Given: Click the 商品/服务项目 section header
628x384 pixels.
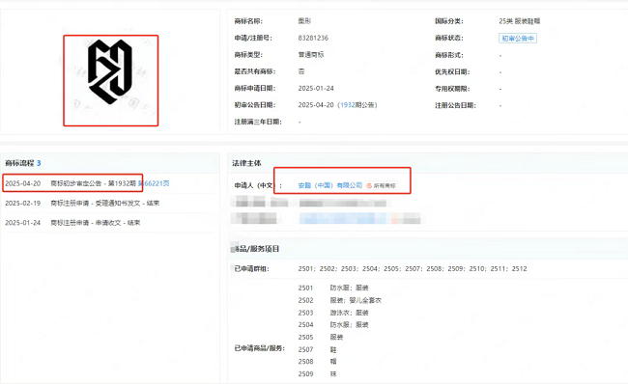Looking at the screenshot, I should pos(256,249).
